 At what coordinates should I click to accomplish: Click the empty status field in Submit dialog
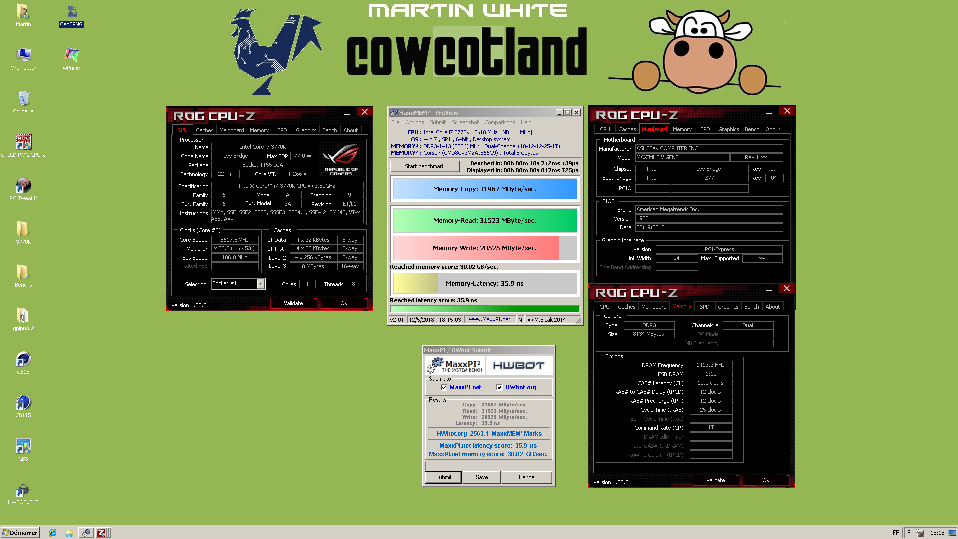488,466
